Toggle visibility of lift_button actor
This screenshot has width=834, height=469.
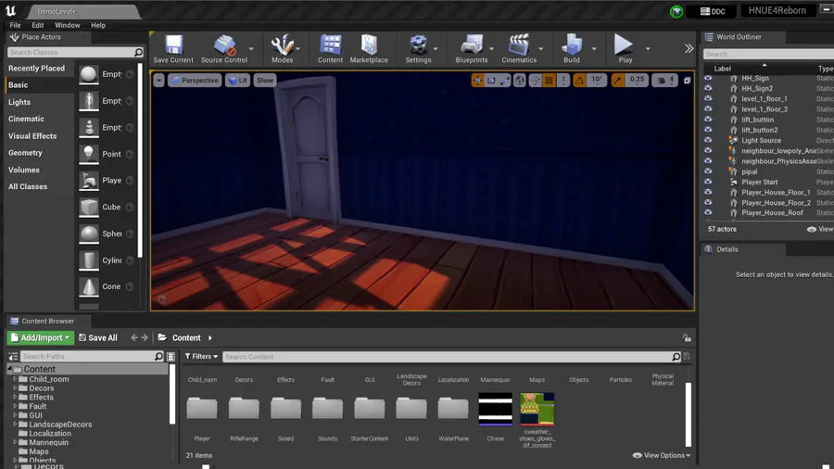click(708, 120)
